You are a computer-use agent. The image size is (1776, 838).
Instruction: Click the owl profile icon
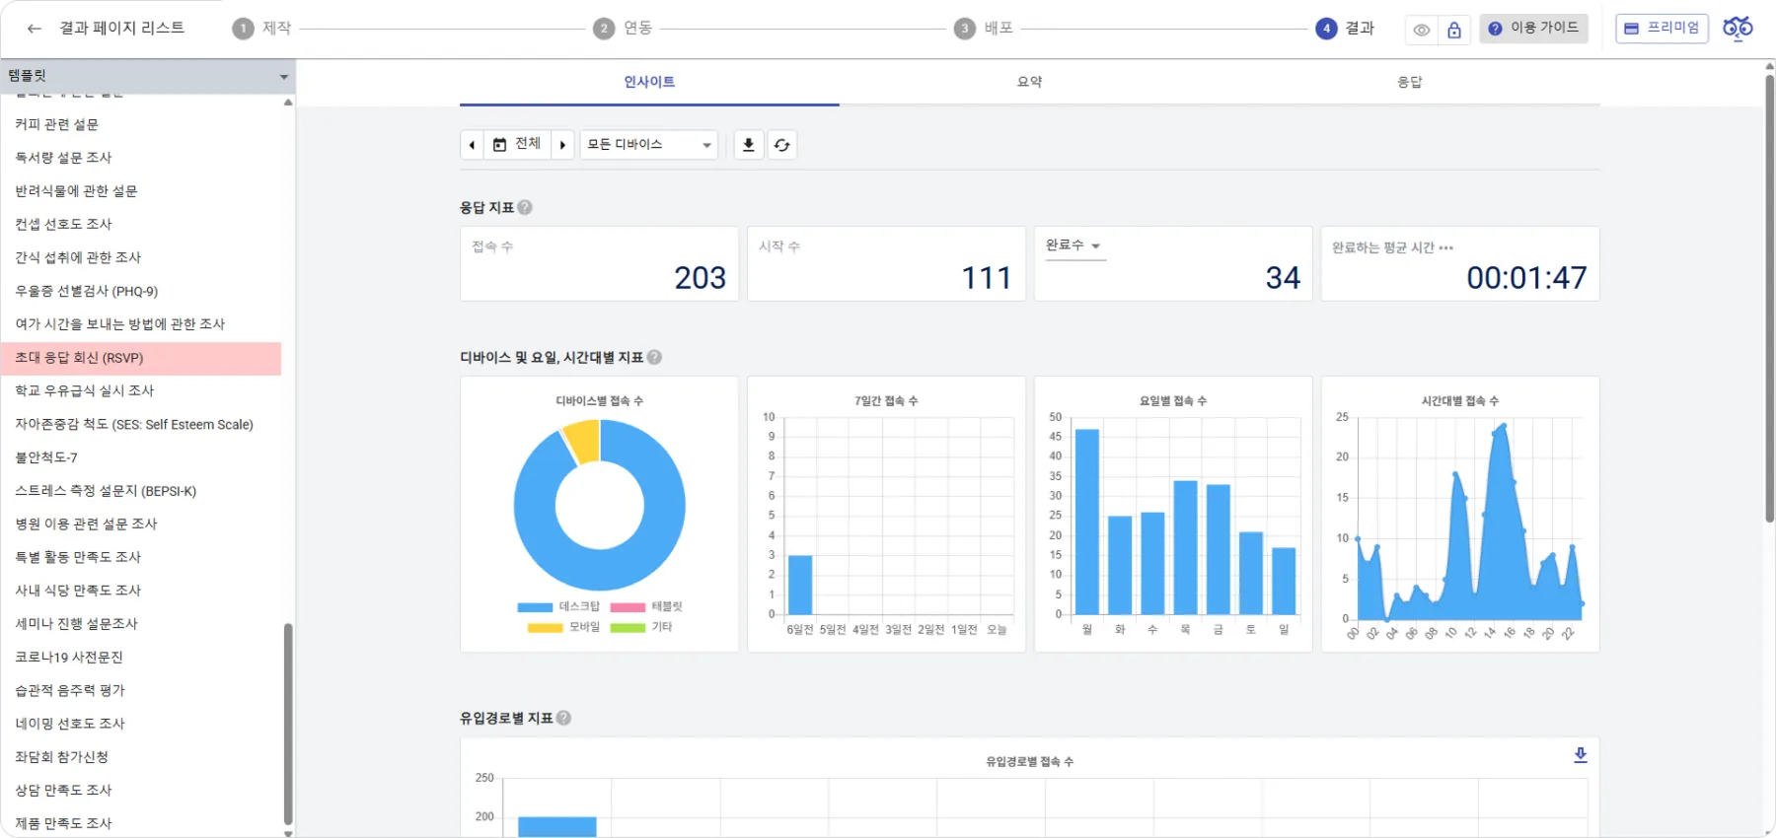1738,28
